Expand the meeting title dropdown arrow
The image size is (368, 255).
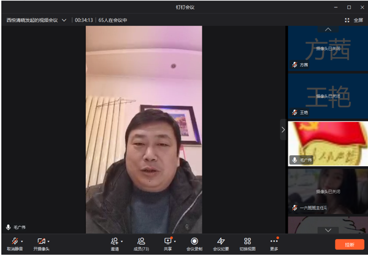(x=64, y=20)
